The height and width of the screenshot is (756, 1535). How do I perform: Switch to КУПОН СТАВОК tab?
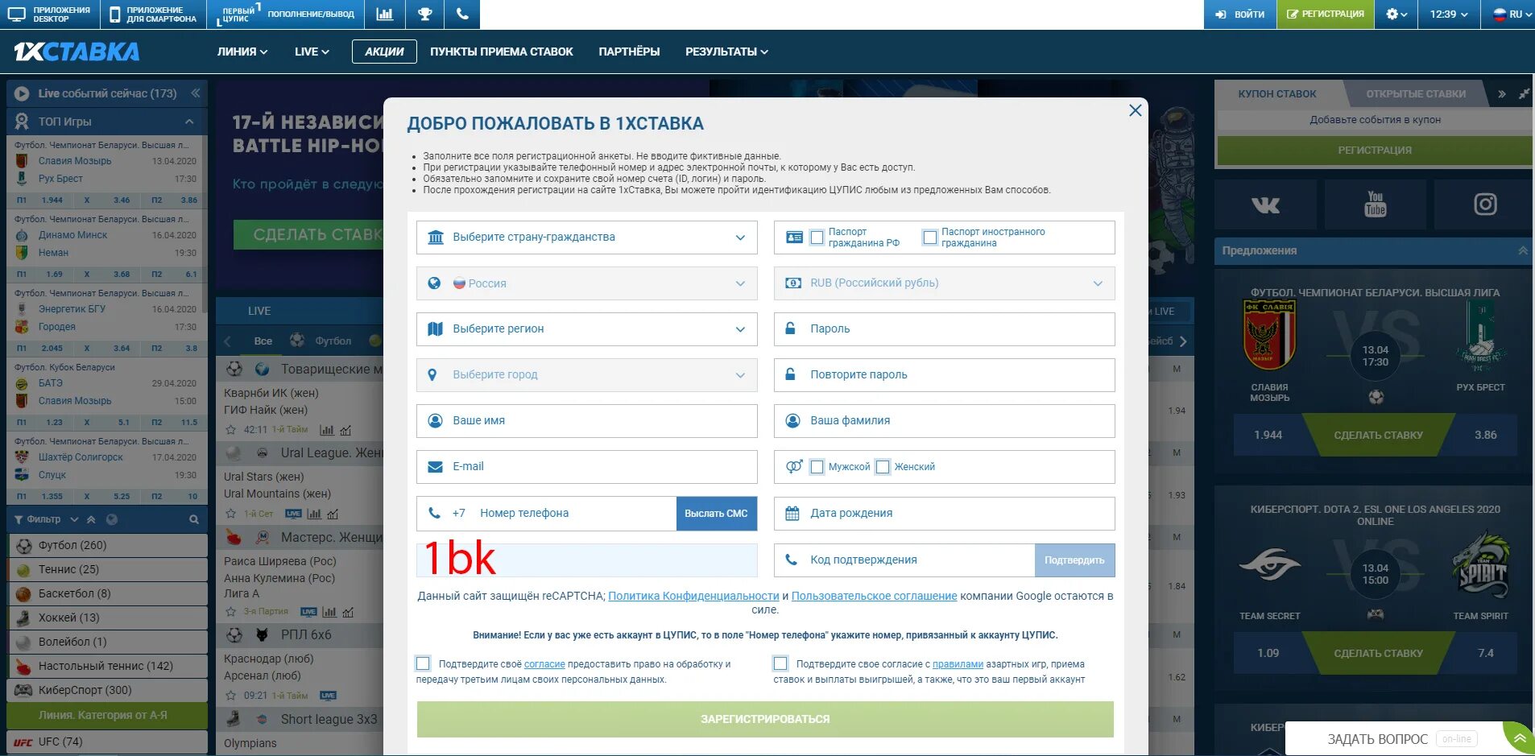point(1277,94)
